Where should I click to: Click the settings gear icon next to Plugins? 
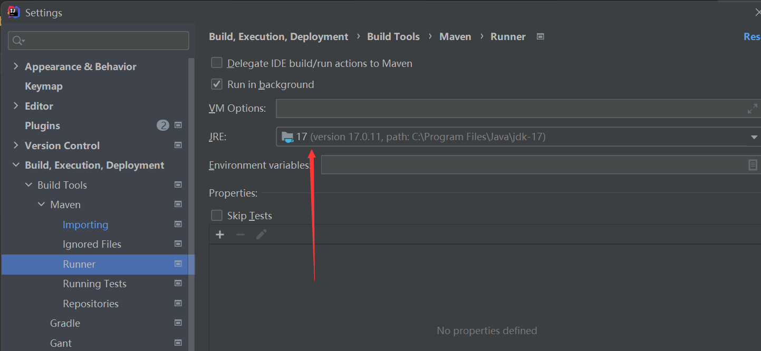[x=178, y=125]
